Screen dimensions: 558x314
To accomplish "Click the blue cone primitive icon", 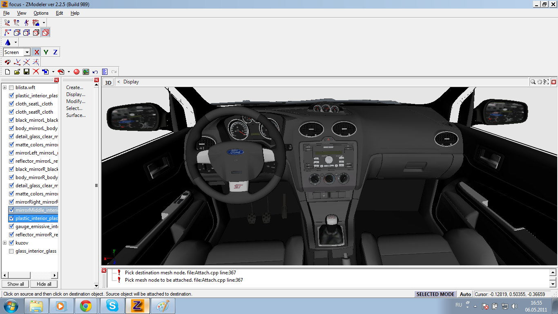I will [8, 42].
